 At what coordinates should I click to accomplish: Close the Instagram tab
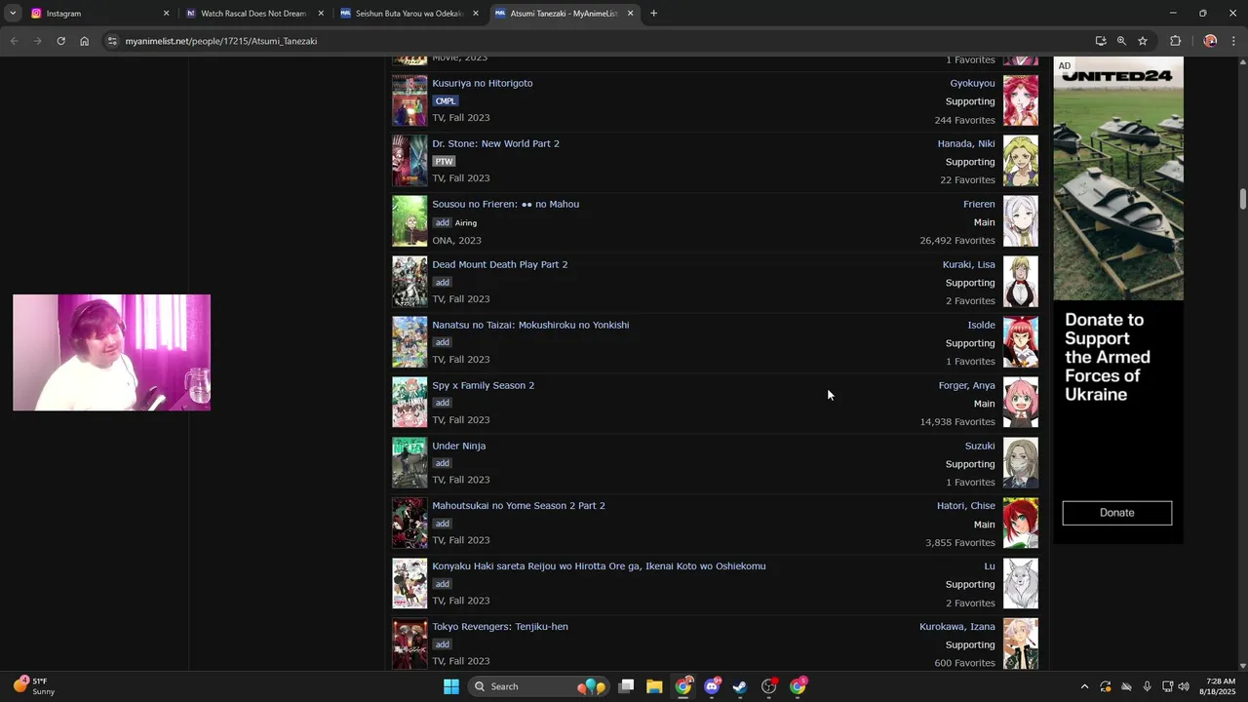tap(166, 14)
